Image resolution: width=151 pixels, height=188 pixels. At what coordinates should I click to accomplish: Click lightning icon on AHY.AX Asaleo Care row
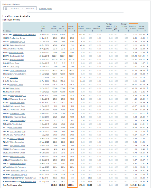point(147,45)
